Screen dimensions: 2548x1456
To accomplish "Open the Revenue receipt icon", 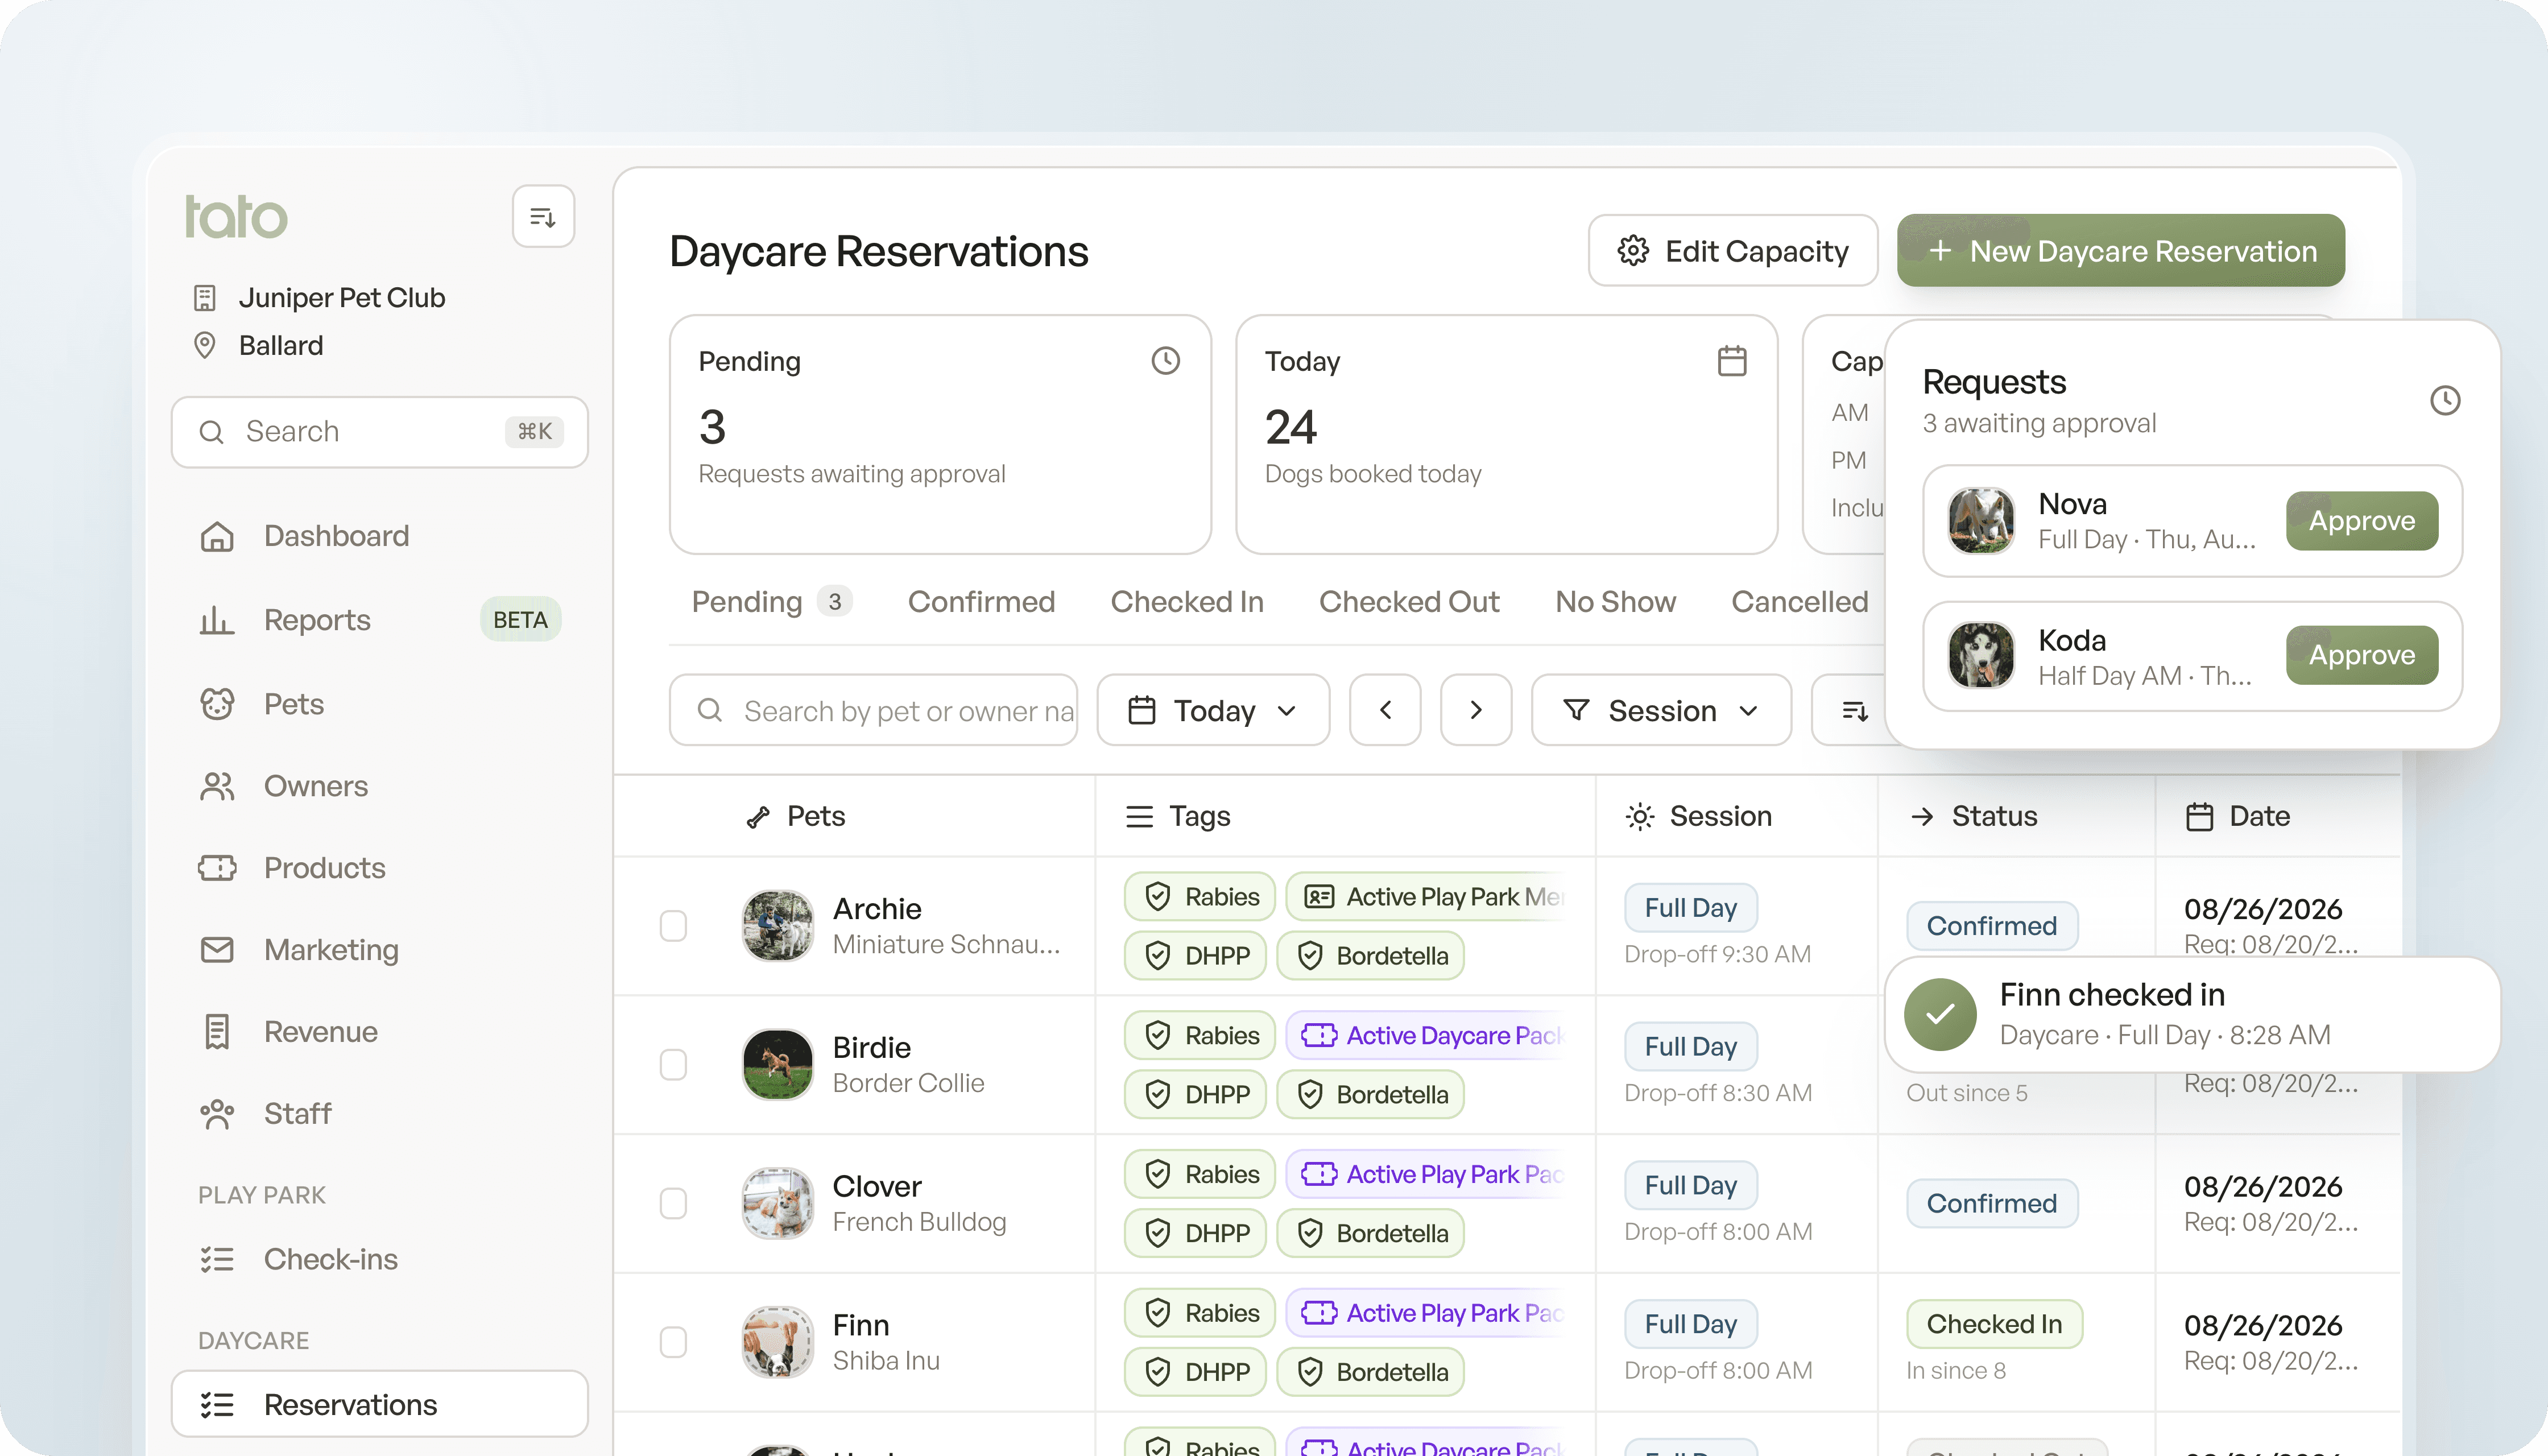I will pyautogui.click(x=217, y=1032).
